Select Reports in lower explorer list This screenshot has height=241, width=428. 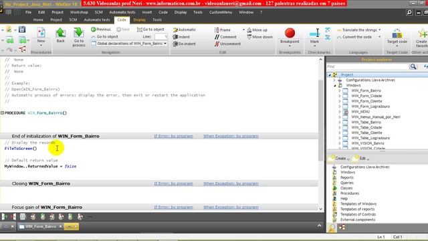coord(346,177)
